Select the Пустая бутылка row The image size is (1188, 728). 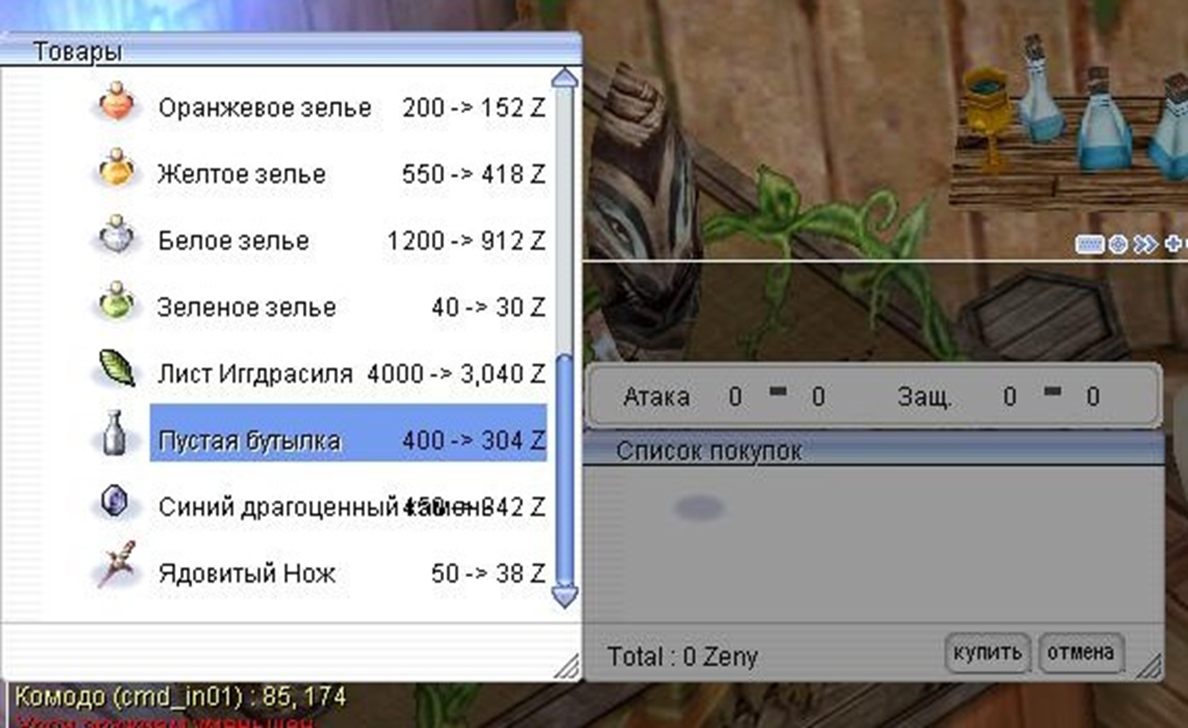(347, 440)
